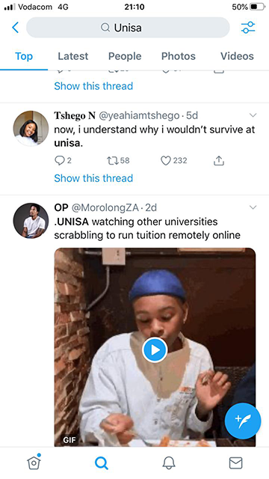269x479 pixels.
Task: Compose new tweet with floating feather button
Action: 243,421
